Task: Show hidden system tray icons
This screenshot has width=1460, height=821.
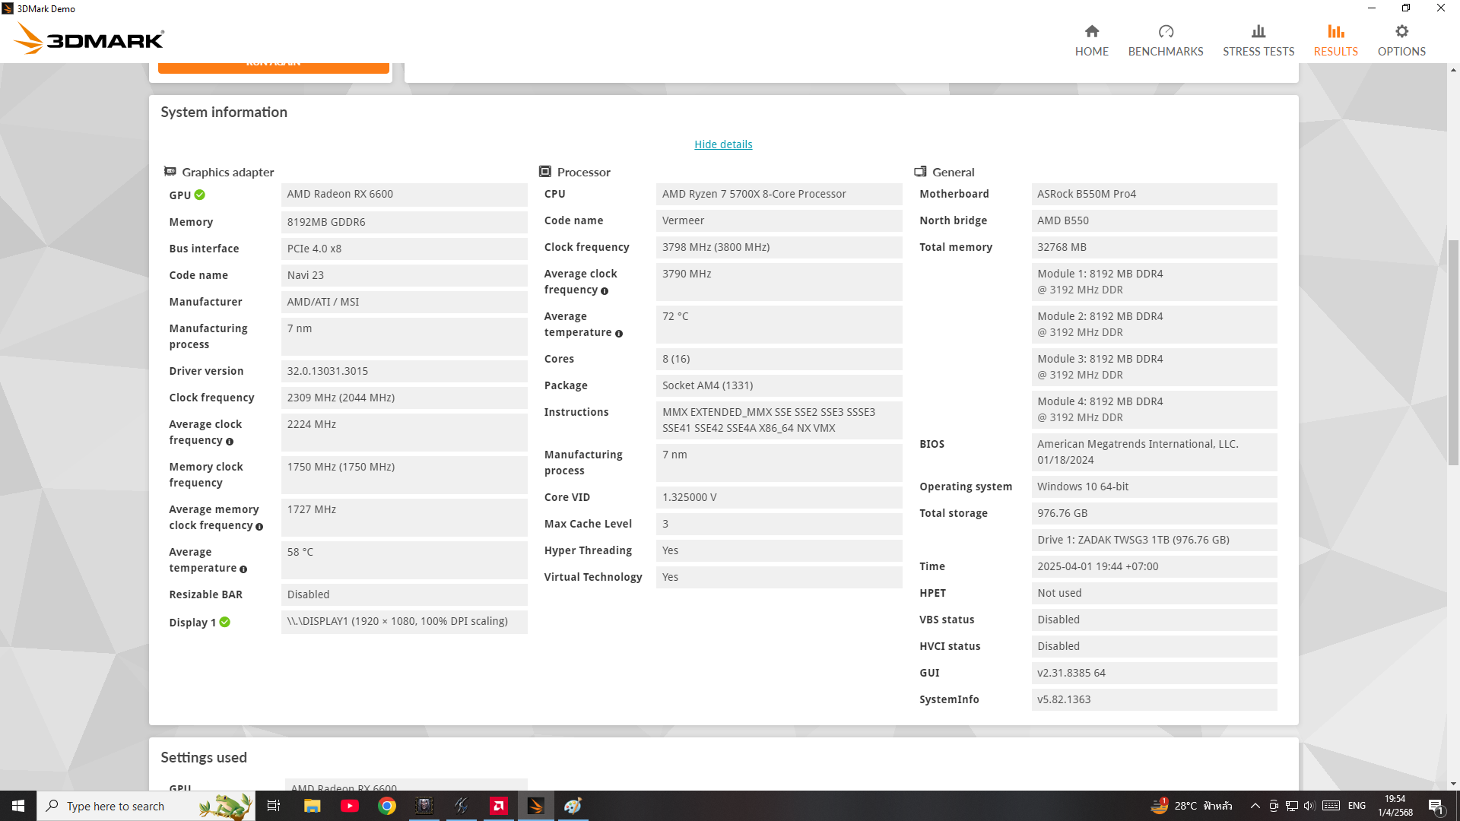Action: pyautogui.click(x=1255, y=806)
